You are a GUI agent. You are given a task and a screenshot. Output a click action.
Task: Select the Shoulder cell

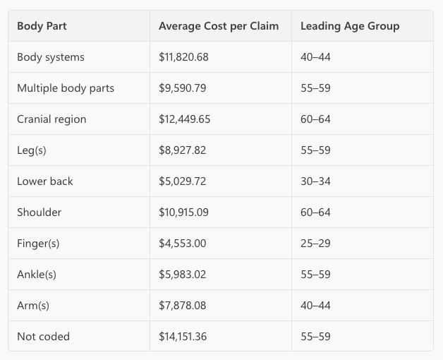click(x=40, y=212)
